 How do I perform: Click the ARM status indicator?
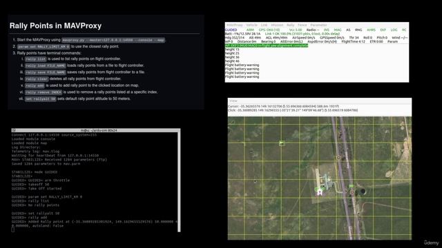[250, 30]
